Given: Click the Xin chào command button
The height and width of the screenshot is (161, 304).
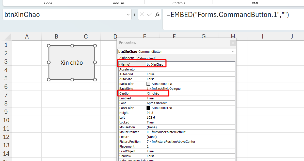Looking at the screenshot, I should coord(72,63).
